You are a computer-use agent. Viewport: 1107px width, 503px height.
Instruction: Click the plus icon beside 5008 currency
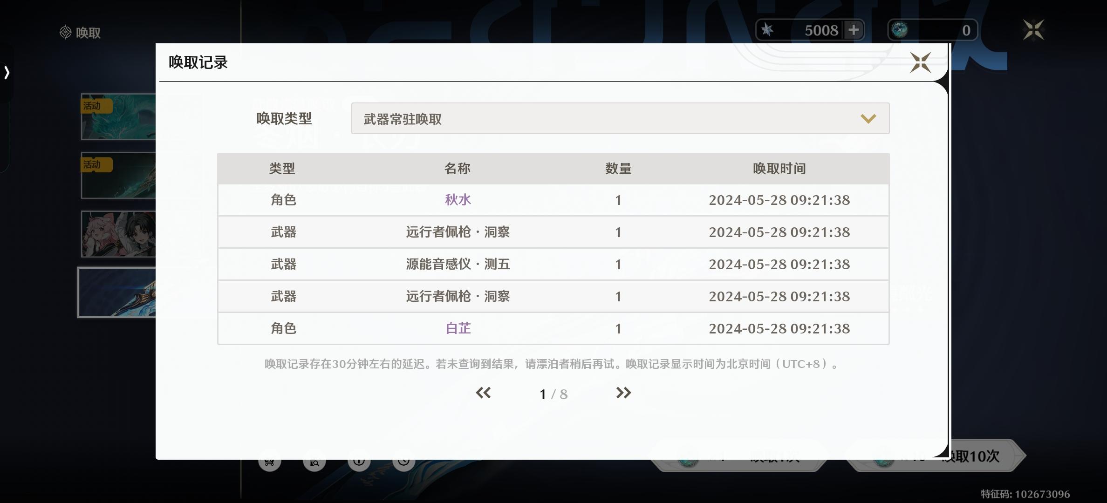point(854,30)
